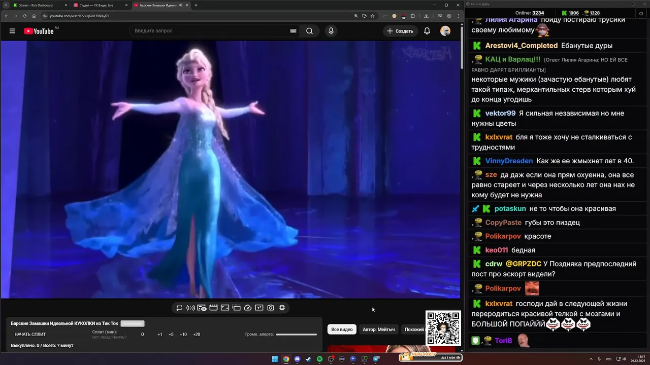650x365 pixels.
Task: Start voice search with the microphone icon
Action: 331,31
